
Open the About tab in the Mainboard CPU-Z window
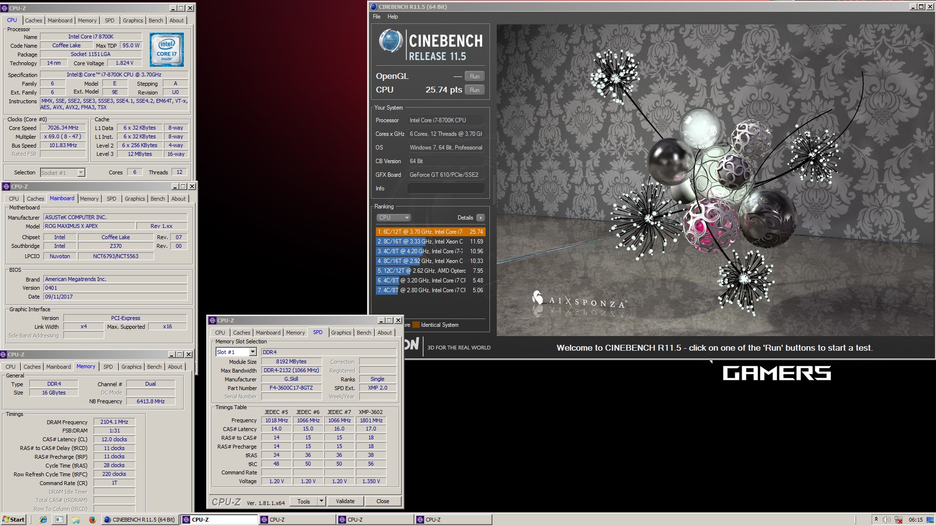pos(178,199)
